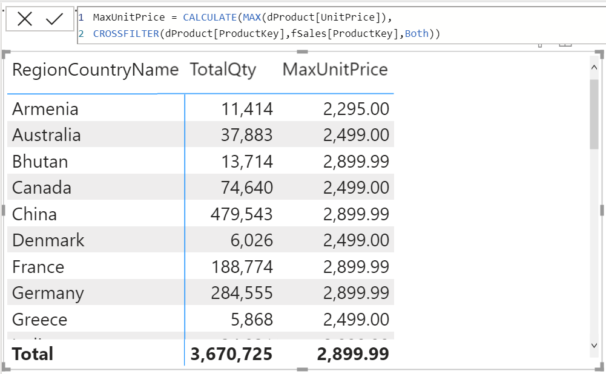Select the France row label
This screenshot has width=606, height=374.
(38, 267)
